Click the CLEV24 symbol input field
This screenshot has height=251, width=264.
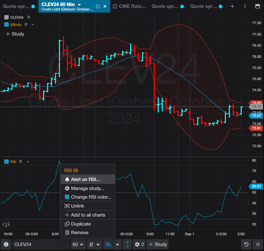tap(40, 245)
